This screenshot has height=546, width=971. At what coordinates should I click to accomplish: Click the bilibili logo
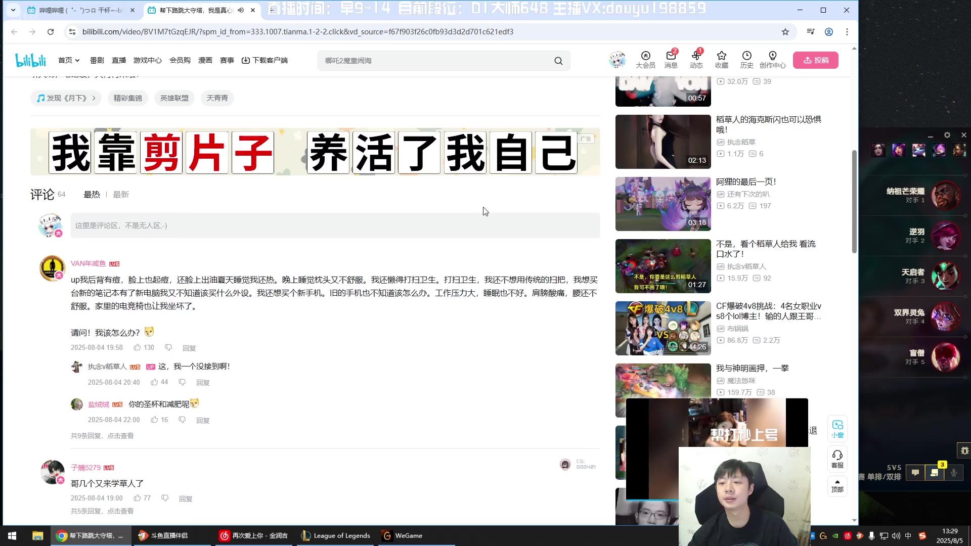pyautogui.click(x=30, y=60)
